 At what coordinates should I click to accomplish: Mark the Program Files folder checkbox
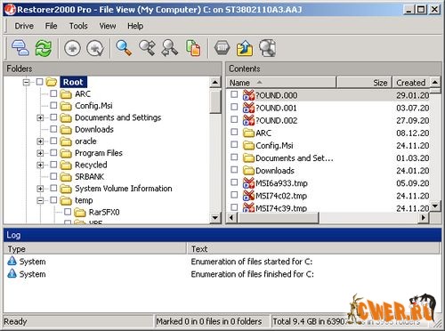click(x=53, y=152)
